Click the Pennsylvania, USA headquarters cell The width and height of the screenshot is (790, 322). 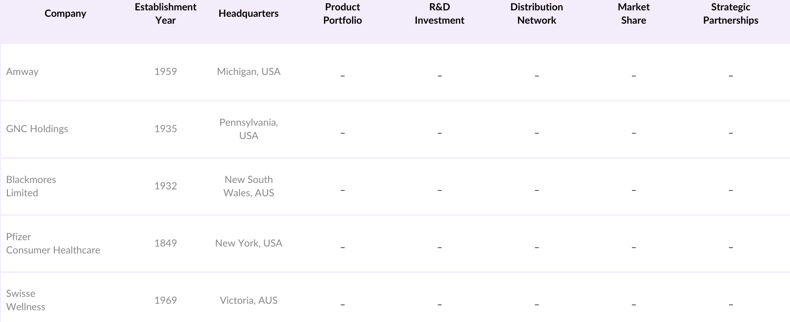point(248,129)
